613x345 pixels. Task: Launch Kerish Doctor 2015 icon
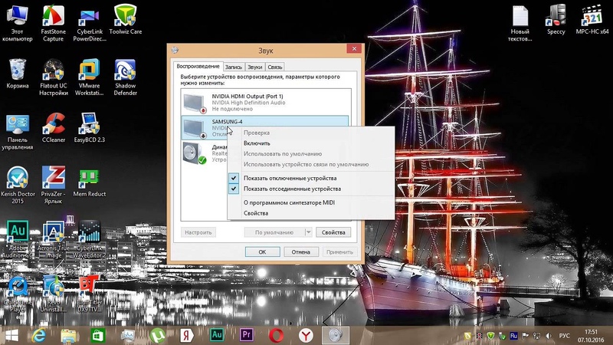[18, 186]
